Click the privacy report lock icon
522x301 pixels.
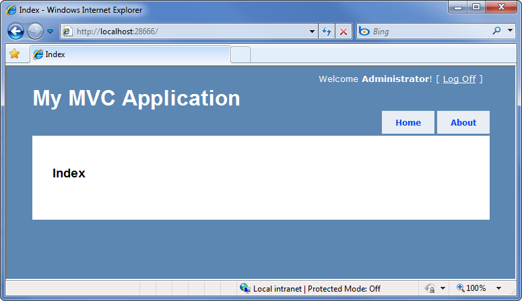[429, 288]
